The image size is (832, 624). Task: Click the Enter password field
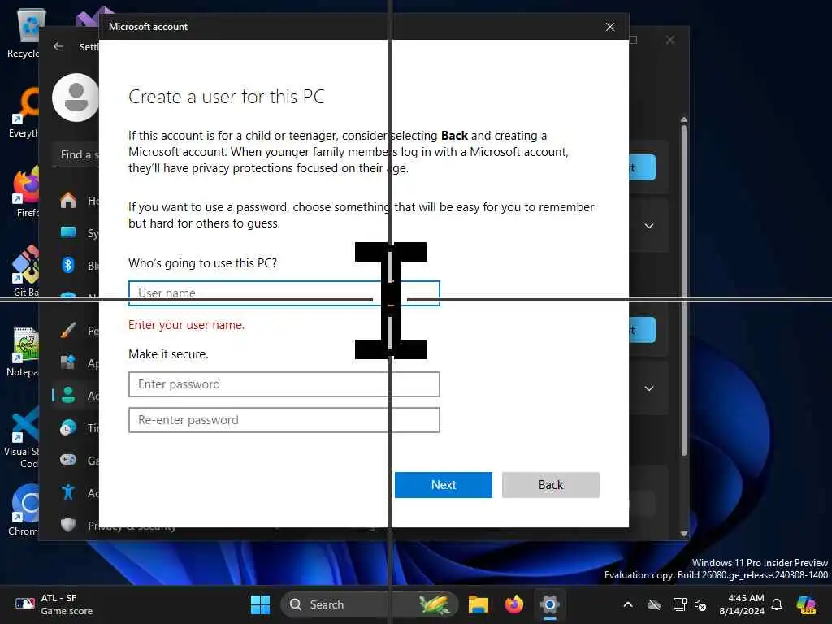pyautogui.click(x=284, y=384)
